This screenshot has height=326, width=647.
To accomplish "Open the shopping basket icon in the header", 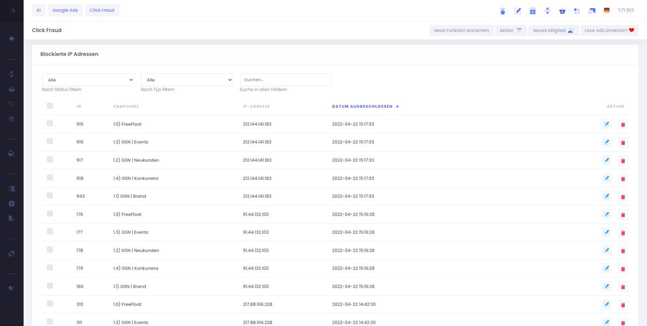I will (562, 11).
